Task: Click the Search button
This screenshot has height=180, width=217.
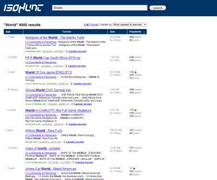Action: 158,8
